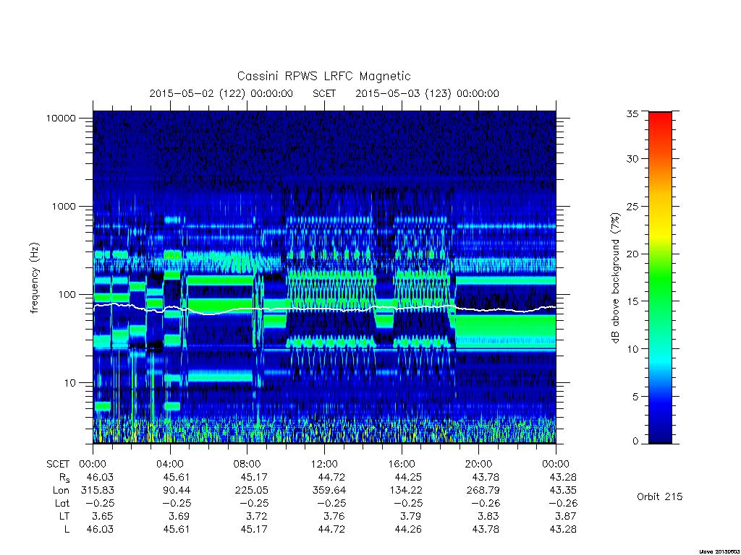Click the 16:00 time tick label

click(x=402, y=464)
